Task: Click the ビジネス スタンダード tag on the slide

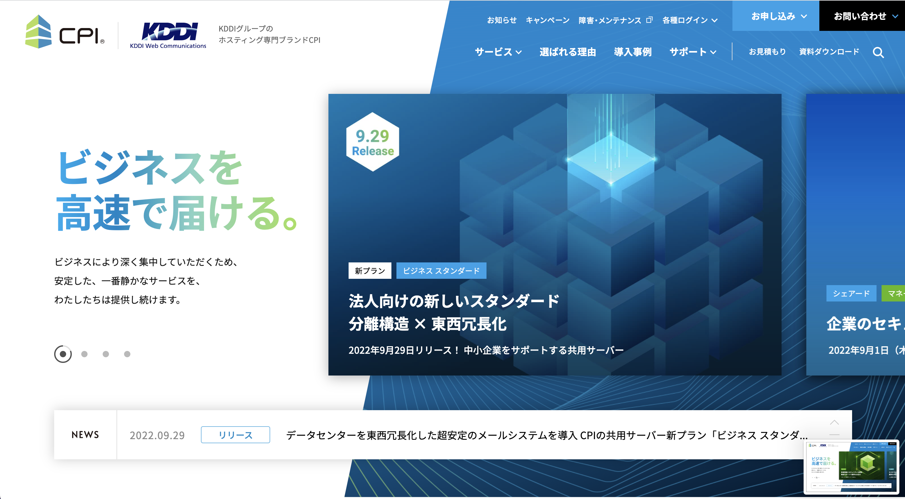Action: [x=441, y=271]
